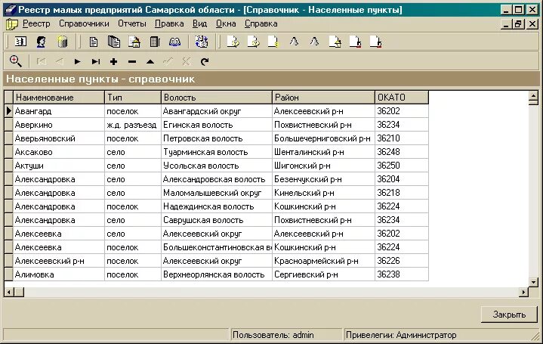
Task: Click the Красноармейский р-н cell
Action: pos(323,261)
